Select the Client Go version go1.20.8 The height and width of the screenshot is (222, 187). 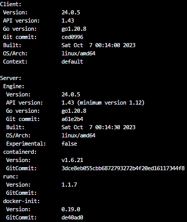(74, 29)
